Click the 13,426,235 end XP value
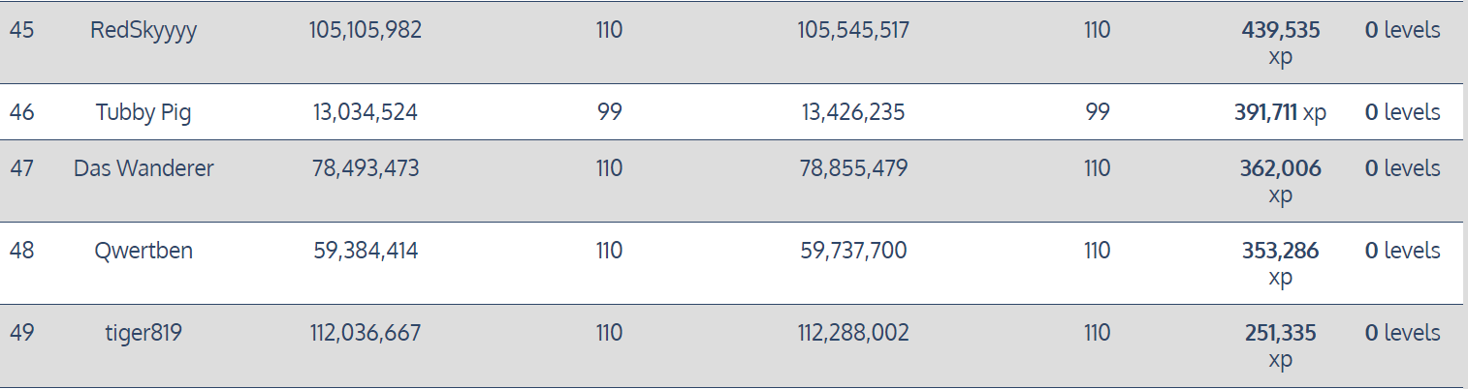 click(853, 112)
